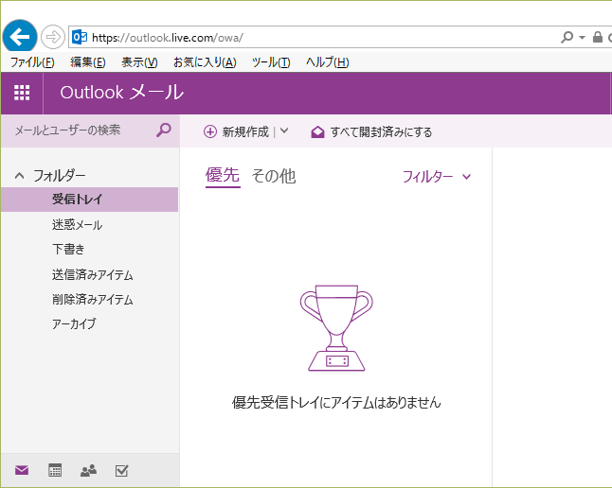Screen dimensions: 612x488
Task: Collapse the フォルダー section chevron
Action: [x=20, y=176]
